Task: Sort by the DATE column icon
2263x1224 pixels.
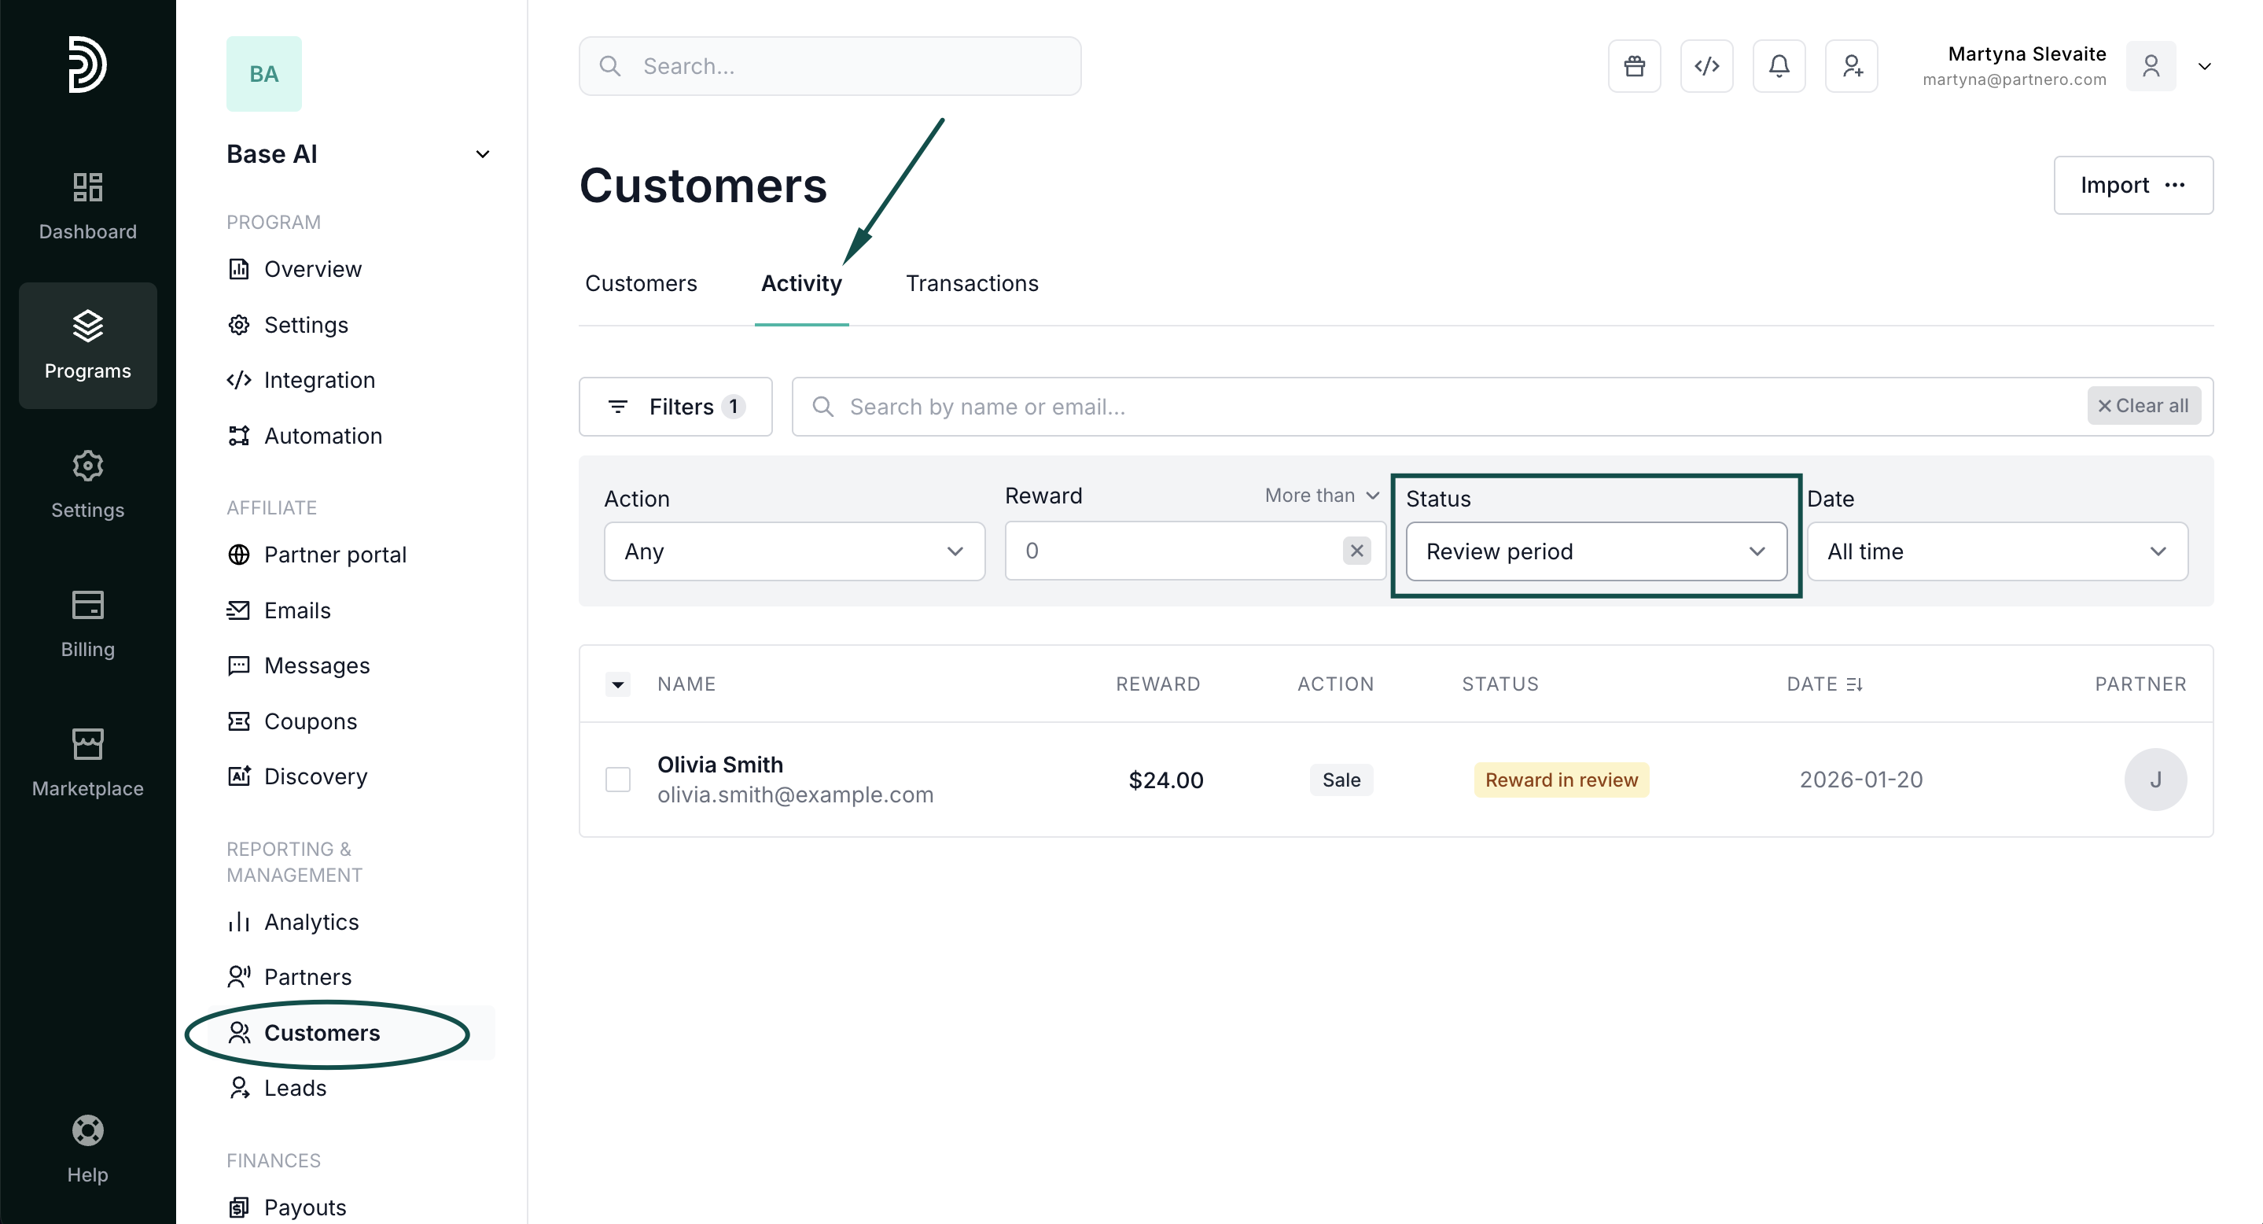Action: [1853, 684]
